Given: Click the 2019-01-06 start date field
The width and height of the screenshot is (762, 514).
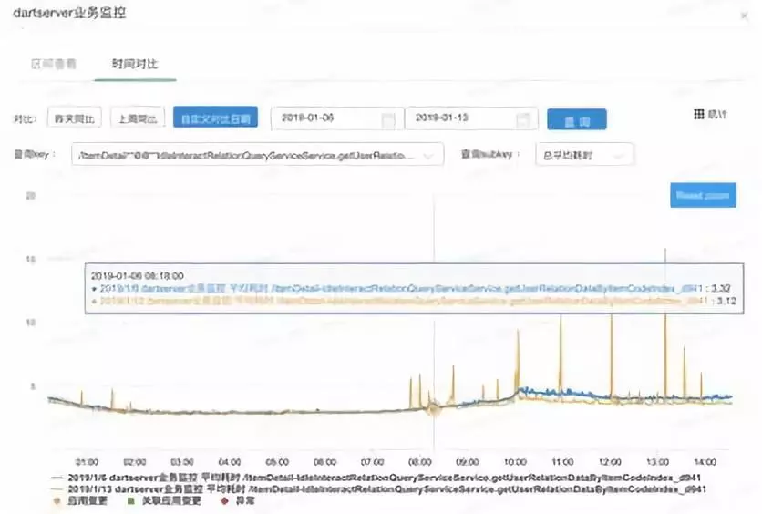Looking at the screenshot, I should click(336, 118).
